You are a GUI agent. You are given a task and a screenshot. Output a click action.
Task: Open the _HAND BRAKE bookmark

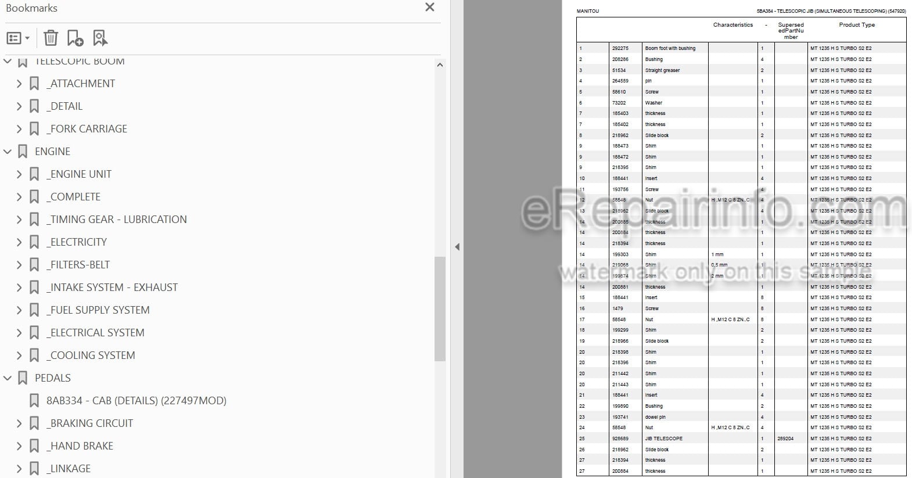80,446
